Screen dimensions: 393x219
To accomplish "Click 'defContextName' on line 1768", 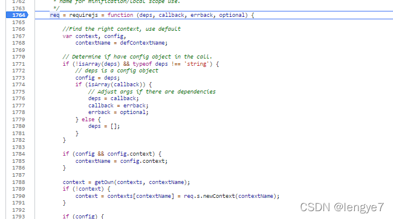I will (142, 43).
